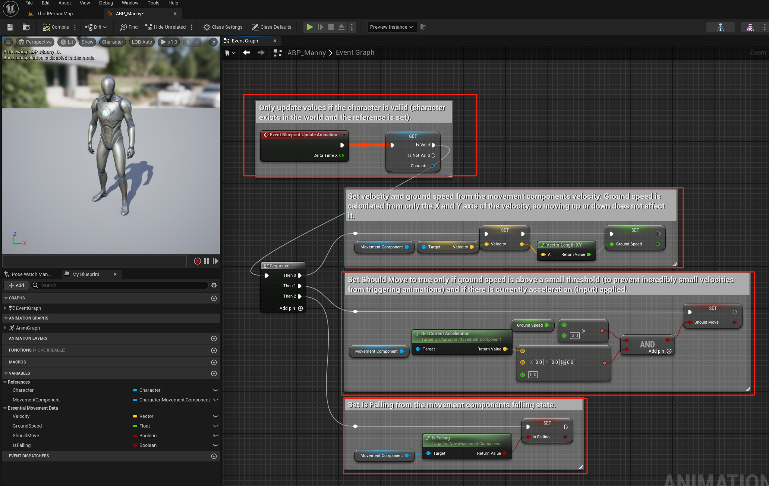This screenshot has height=486, width=769.
Task: Open the Debug menu
Action: tap(106, 3)
